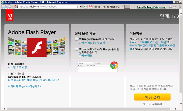Open Adobe 소프트웨어 라이선스 약관 link
This screenshot has height=111, width=183.
pos(148,42)
